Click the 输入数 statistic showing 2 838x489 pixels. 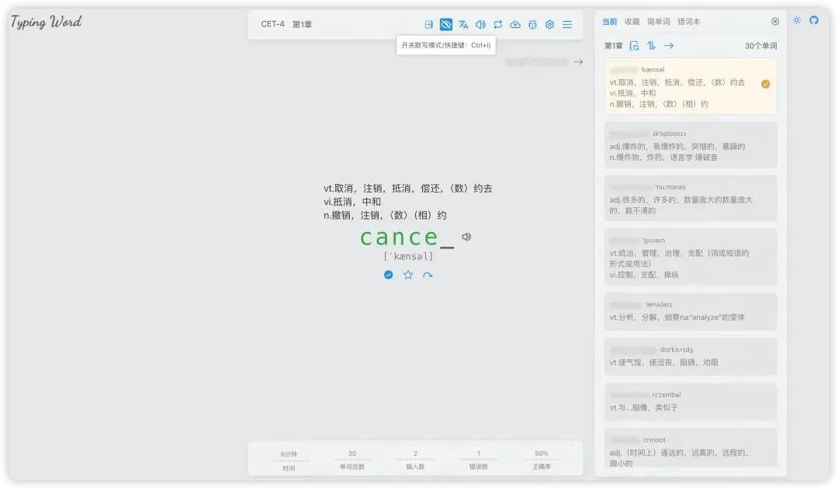pyautogui.click(x=415, y=460)
